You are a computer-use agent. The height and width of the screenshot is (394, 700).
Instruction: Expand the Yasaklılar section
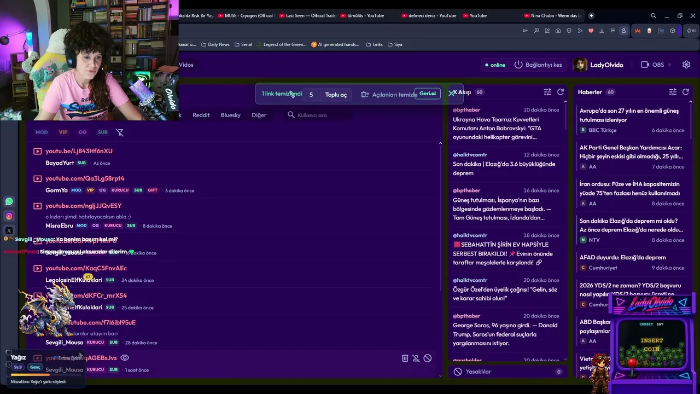[x=507, y=372]
